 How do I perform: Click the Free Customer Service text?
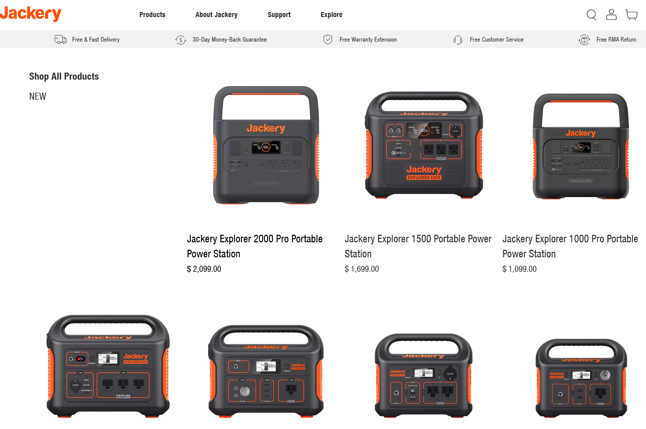point(496,40)
